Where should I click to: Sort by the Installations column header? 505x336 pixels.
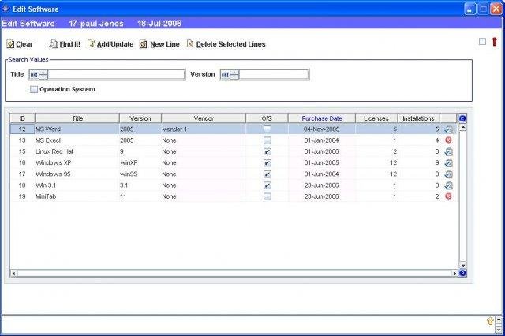click(x=419, y=118)
